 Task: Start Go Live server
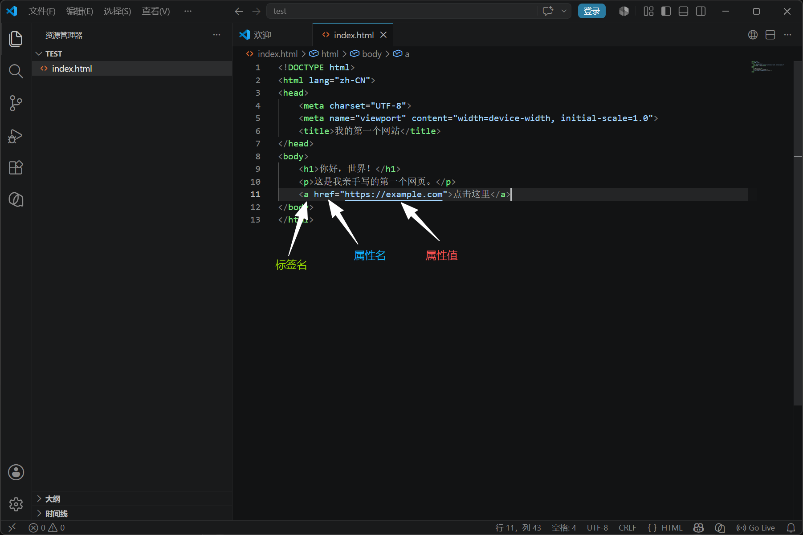click(x=755, y=528)
